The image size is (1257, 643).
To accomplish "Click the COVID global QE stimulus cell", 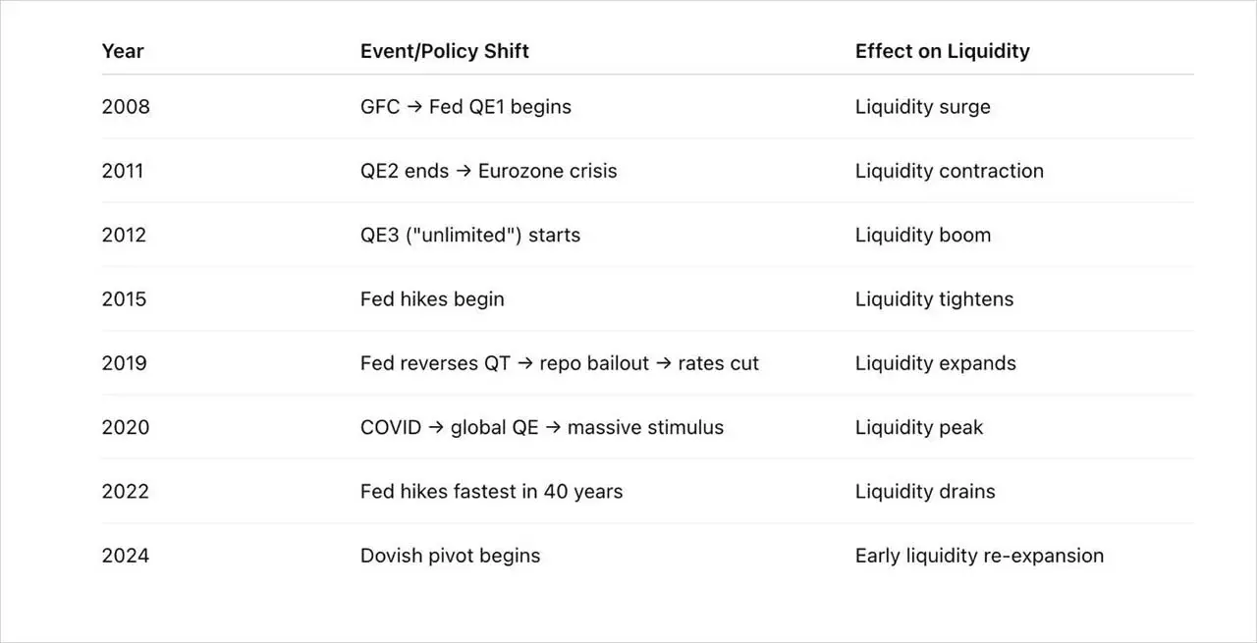I will [541, 427].
